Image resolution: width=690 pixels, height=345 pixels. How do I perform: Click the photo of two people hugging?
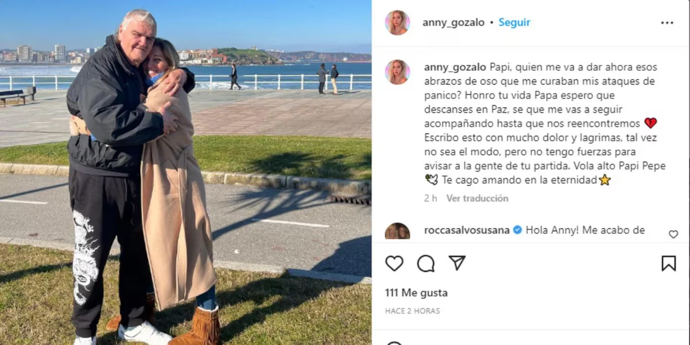(185, 172)
